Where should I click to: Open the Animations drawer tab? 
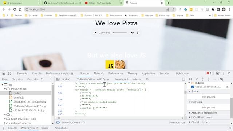pyautogui.click(x=61, y=128)
